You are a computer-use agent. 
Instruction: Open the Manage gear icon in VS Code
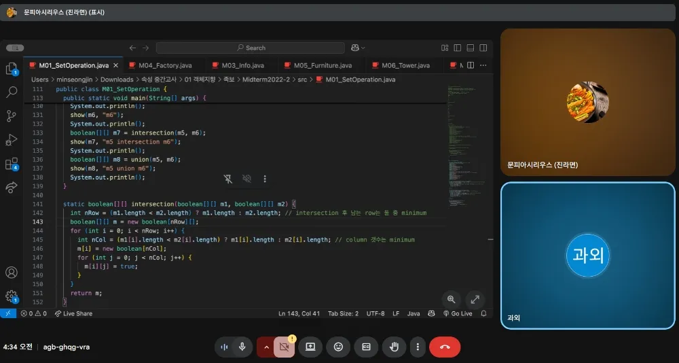pos(12,296)
